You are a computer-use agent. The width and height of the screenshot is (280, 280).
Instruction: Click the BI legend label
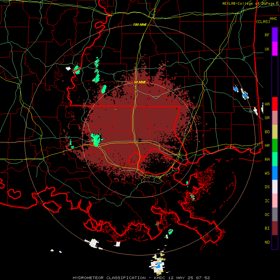[x=267, y=228]
